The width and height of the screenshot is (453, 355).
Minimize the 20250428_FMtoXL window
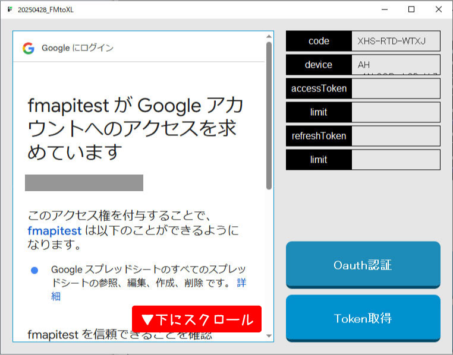(385, 9)
